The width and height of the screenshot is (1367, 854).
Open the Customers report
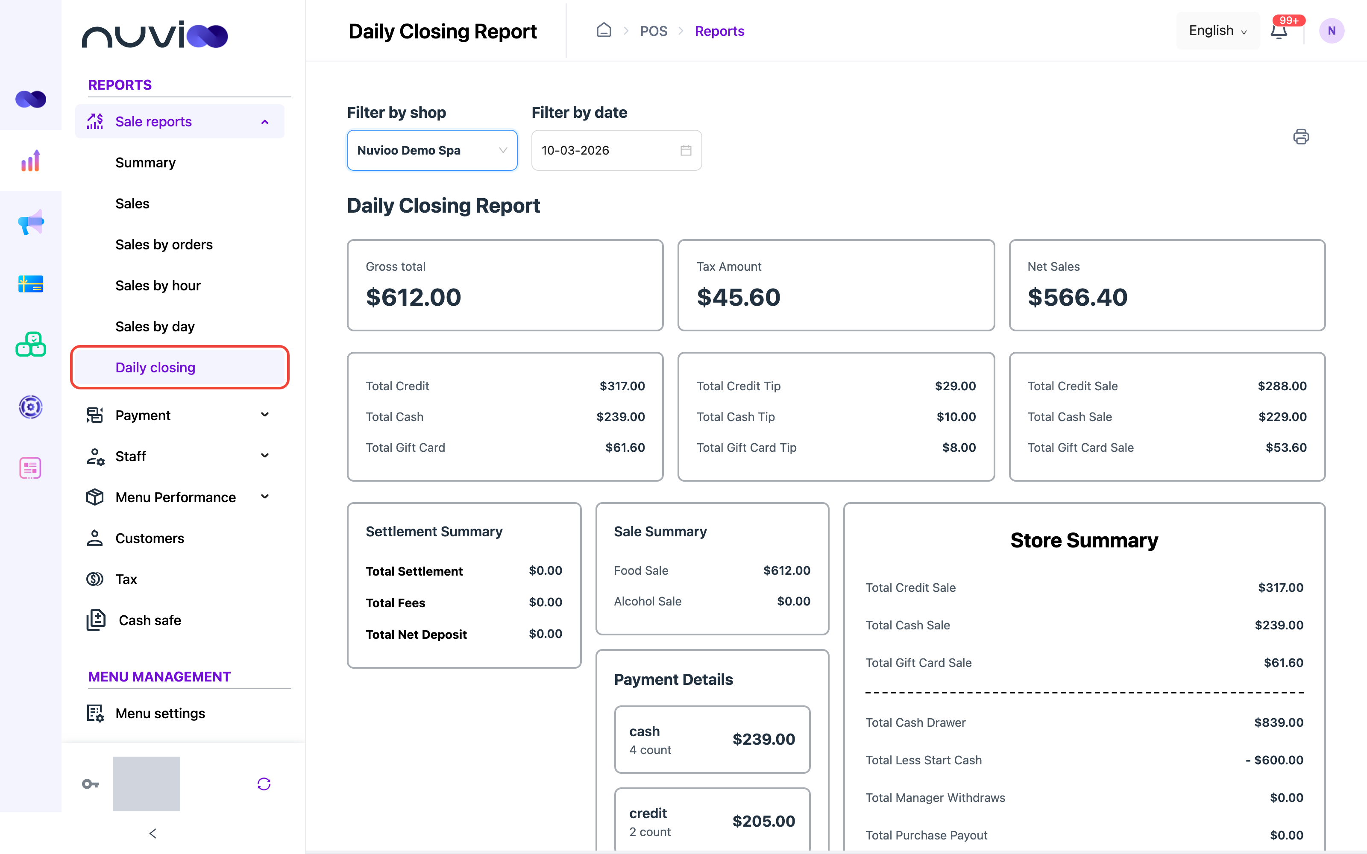coord(150,538)
